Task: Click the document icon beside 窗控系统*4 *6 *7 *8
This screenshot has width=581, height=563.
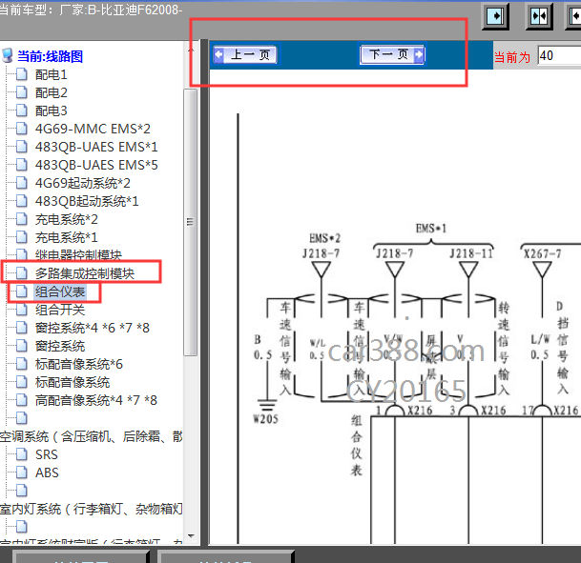Action: point(22,328)
